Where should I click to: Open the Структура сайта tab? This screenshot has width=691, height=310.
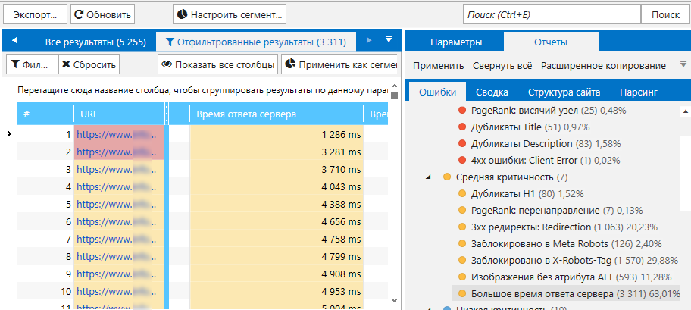(x=564, y=92)
